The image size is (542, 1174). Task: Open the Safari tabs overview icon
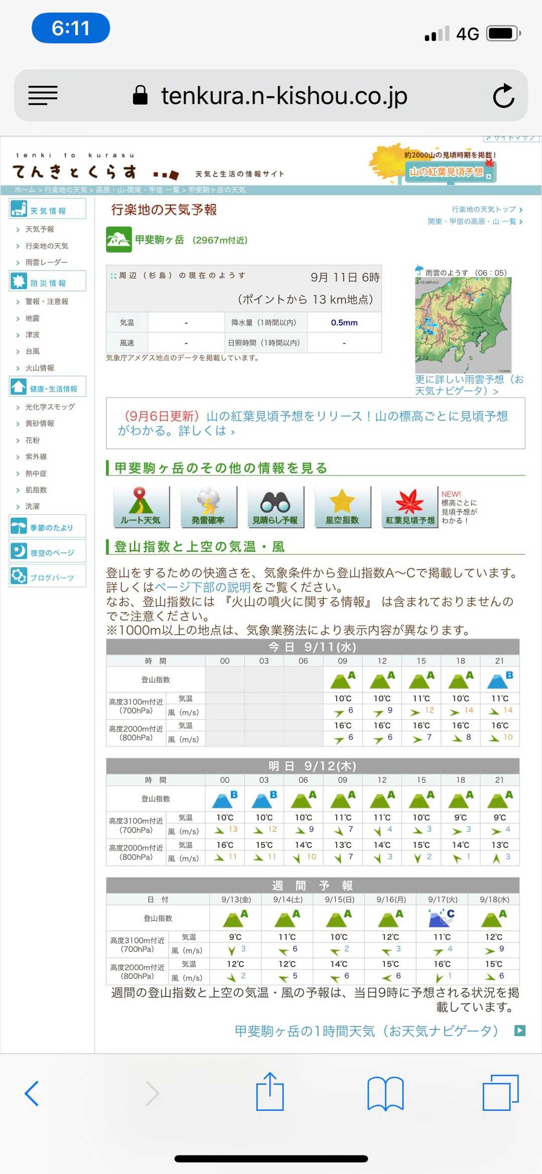click(x=500, y=1093)
